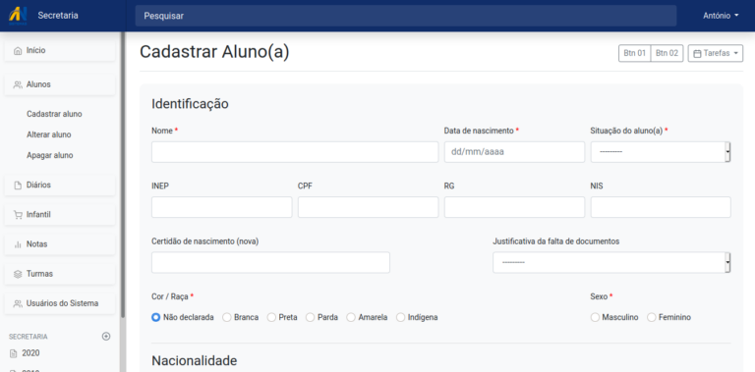Select the Preta radio button
Viewport: 755px width, 372px height.
click(x=271, y=317)
